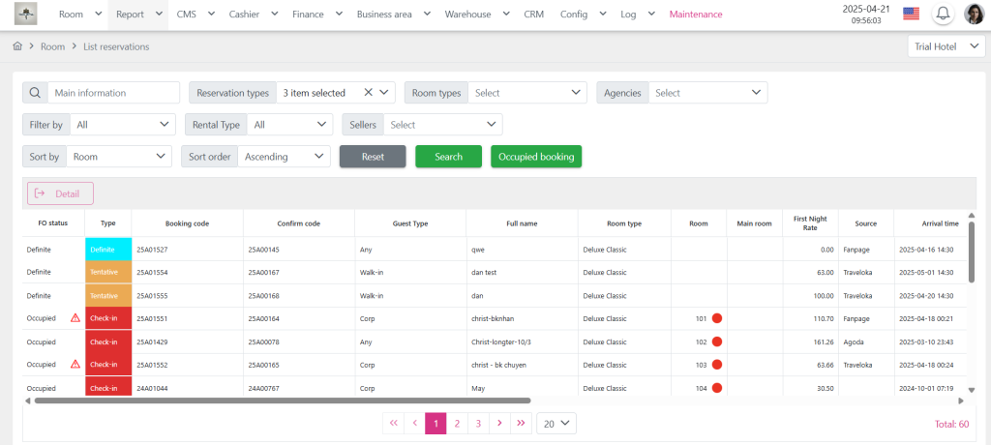Open the US flag language selector

click(x=911, y=14)
